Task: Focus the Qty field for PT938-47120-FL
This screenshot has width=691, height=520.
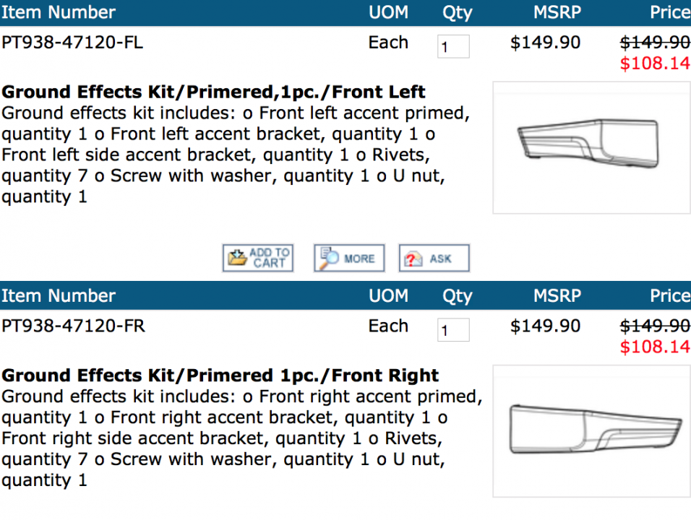Action: click(453, 46)
